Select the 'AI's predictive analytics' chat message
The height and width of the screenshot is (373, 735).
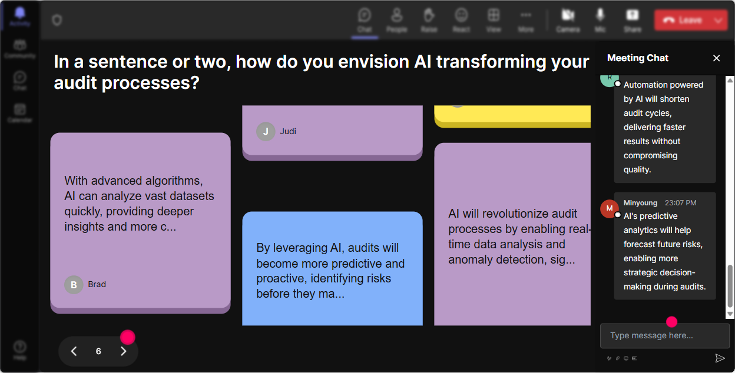point(665,246)
